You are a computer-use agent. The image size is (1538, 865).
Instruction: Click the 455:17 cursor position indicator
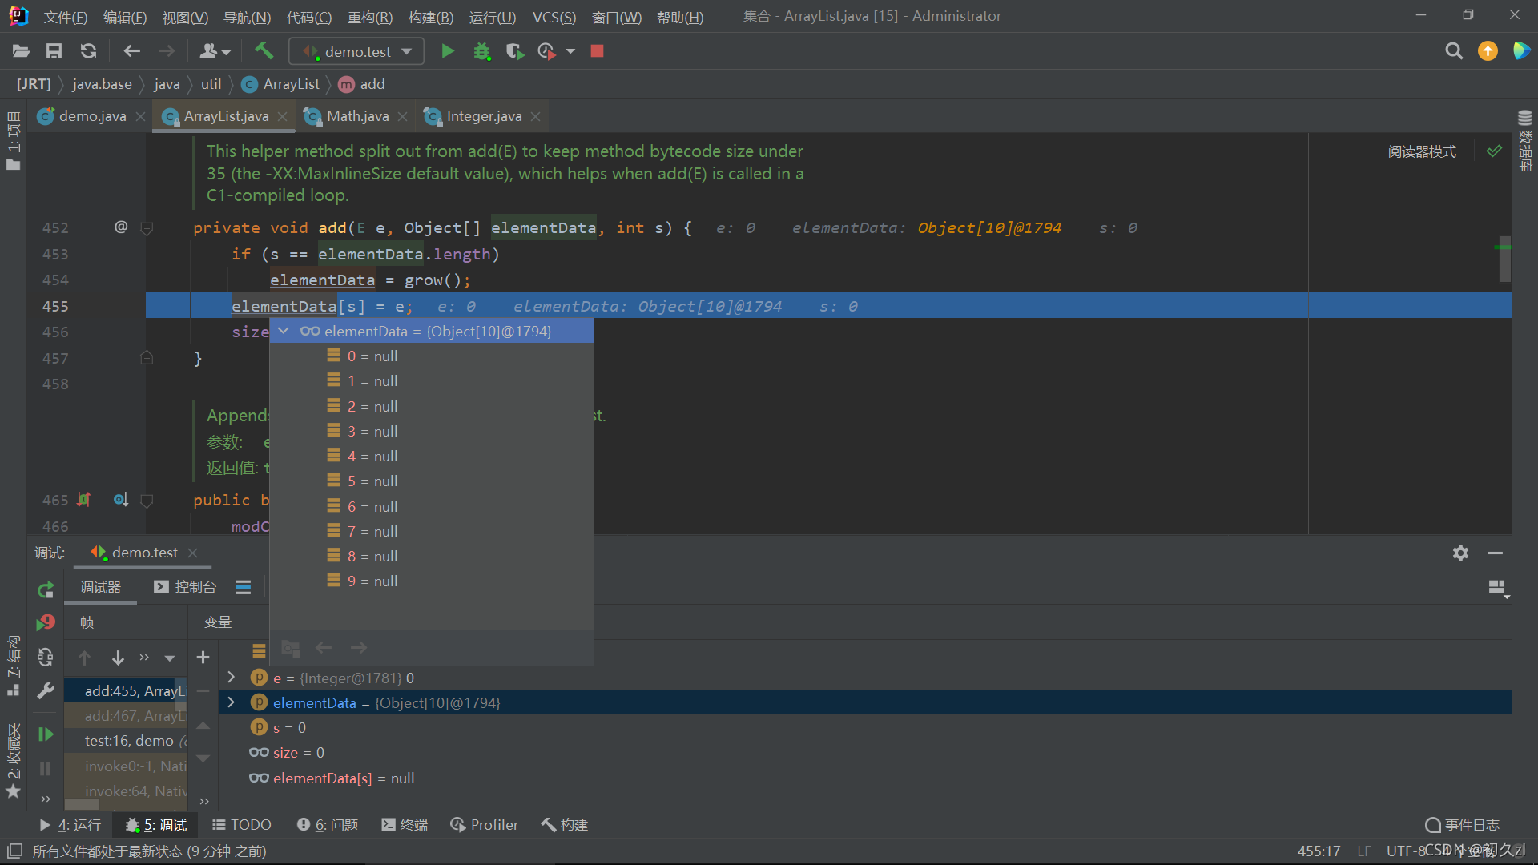tap(1319, 851)
